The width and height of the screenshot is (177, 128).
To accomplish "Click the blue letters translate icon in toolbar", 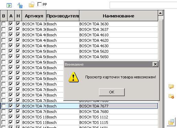I will point(20,5).
